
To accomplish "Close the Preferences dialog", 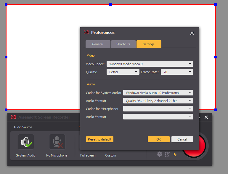I will [x=192, y=33].
